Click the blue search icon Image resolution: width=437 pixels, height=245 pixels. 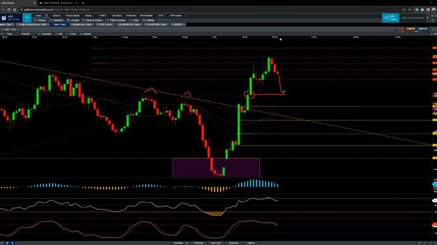coord(27,18)
